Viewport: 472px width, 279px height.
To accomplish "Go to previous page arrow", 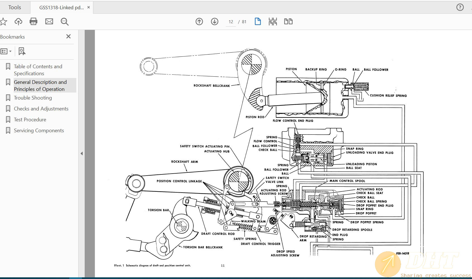I will tap(199, 22).
